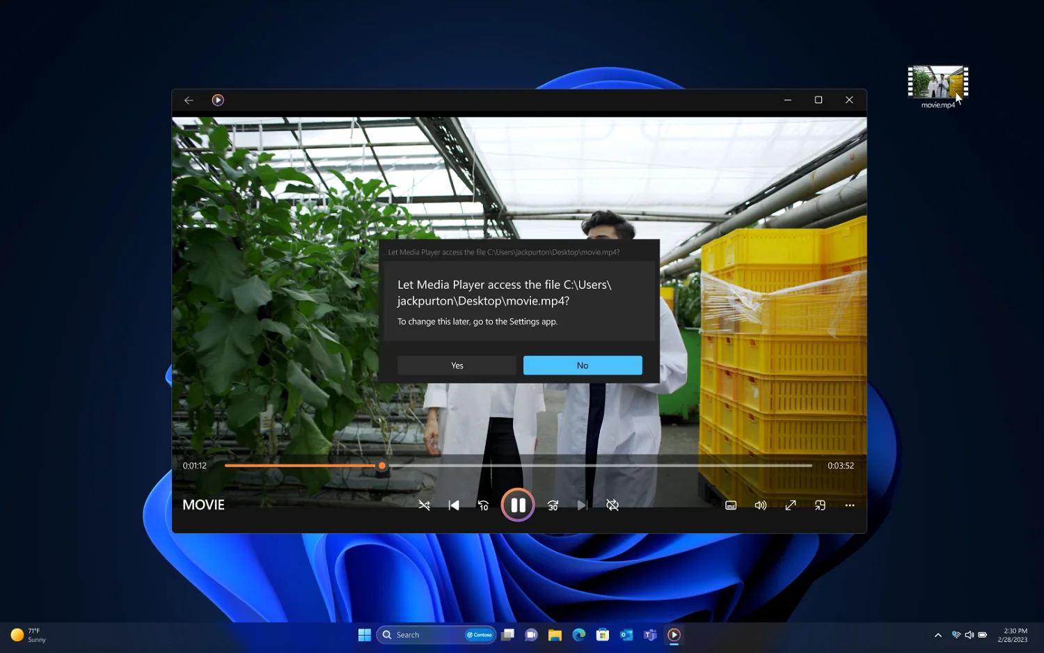Close the Media Player window
Viewport: 1044px width, 653px height.
point(849,100)
